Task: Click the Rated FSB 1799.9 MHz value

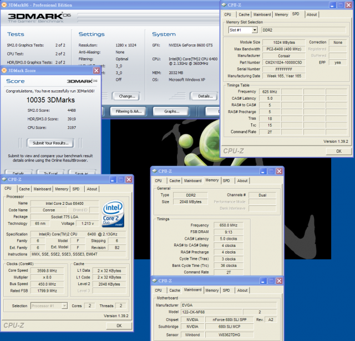Action: pos(47,291)
